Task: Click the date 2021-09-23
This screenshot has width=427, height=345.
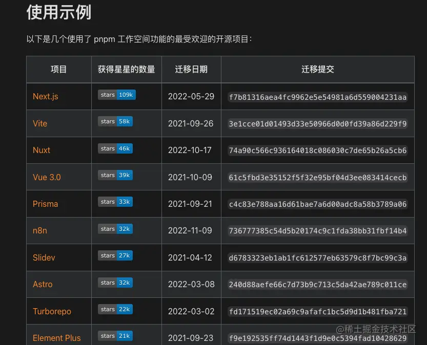Action: 191,338
